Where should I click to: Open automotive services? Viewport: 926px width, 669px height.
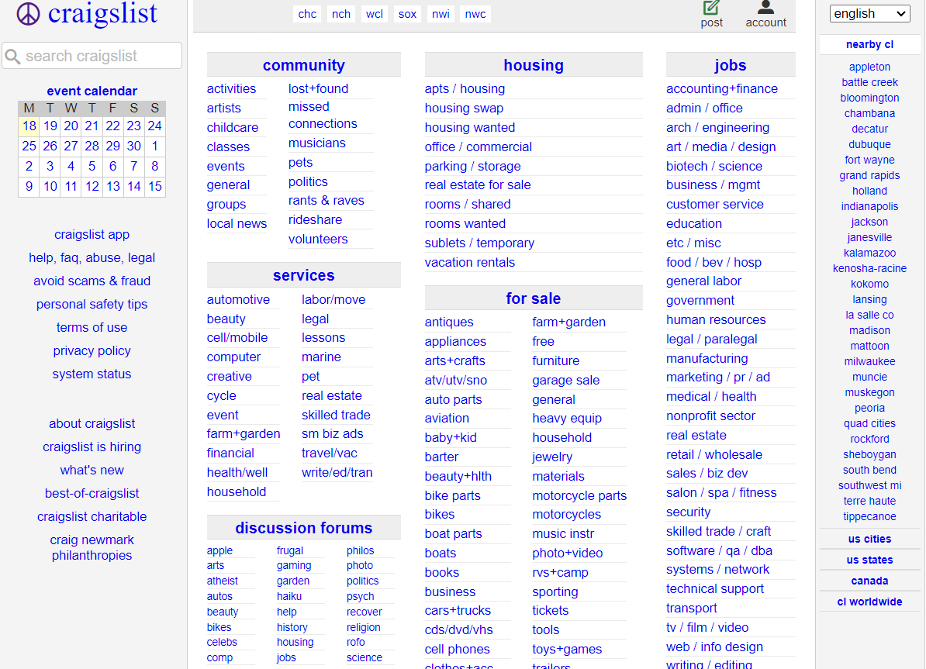(x=238, y=299)
